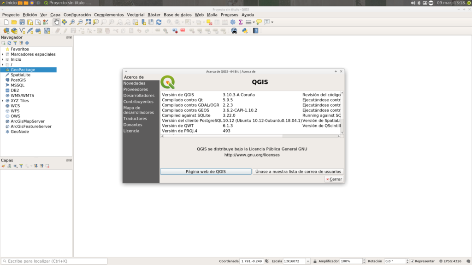Switch to Proveedores tab
The image size is (472, 265).
click(x=136, y=89)
